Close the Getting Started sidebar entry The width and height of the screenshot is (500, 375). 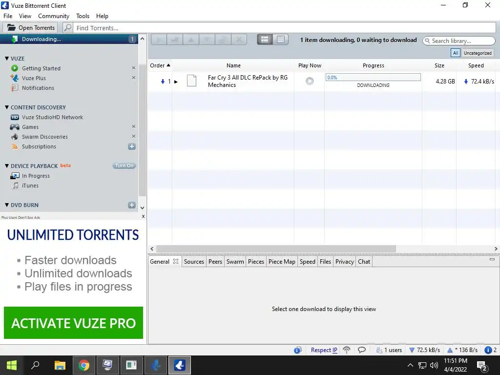134,68
